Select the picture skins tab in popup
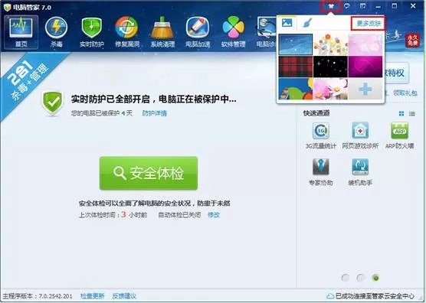The image size is (426, 303). (x=287, y=23)
